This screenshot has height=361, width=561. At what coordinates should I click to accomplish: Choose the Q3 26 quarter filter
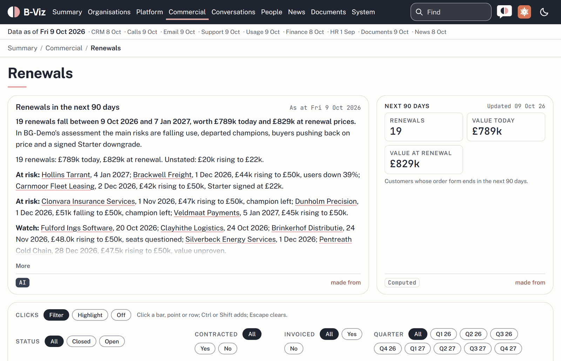point(504,334)
